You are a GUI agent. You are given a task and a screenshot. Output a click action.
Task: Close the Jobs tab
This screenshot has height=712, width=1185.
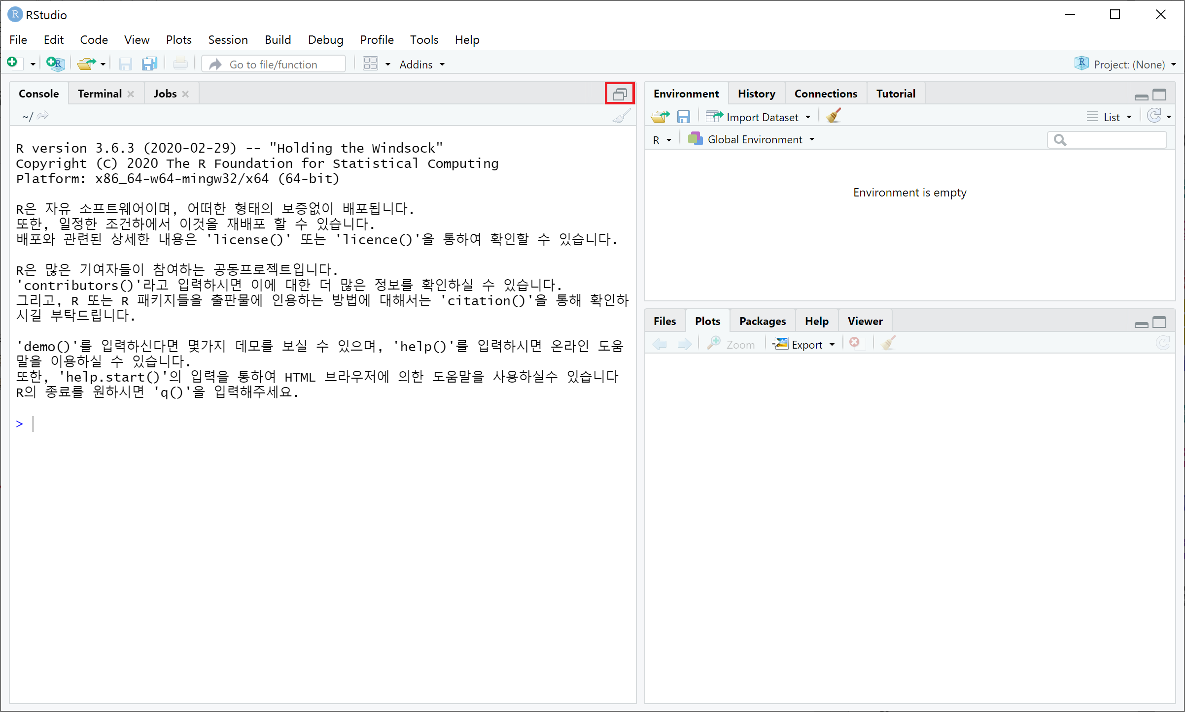tap(185, 94)
